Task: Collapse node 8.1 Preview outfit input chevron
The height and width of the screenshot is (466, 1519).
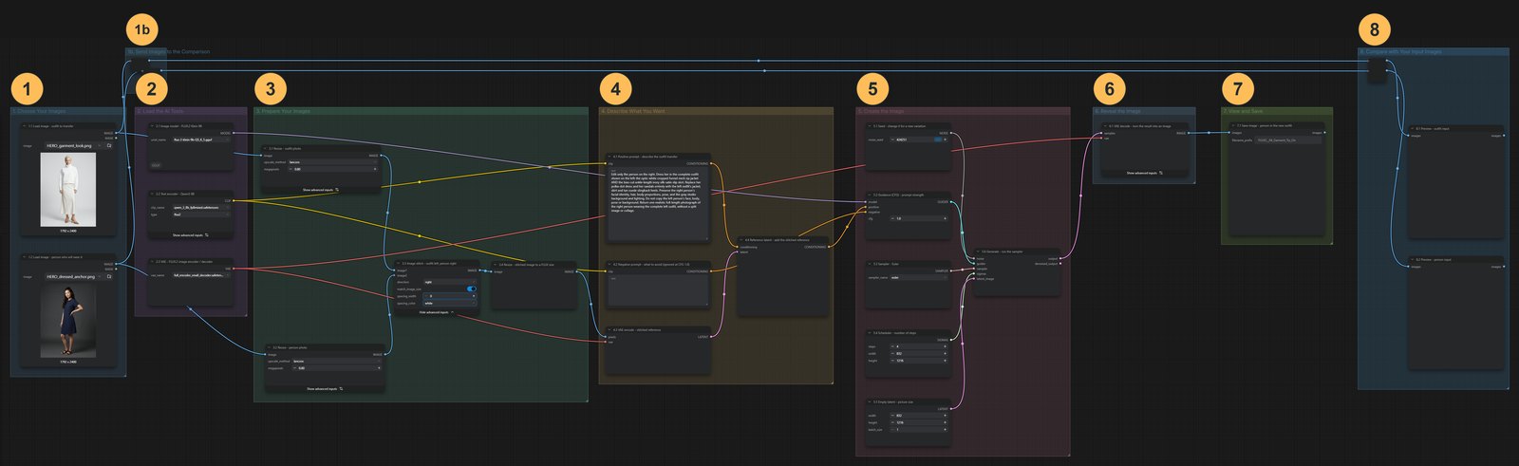Action: click(x=1411, y=128)
